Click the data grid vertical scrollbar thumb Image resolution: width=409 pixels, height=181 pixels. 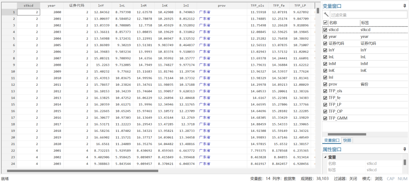tap(318, 11)
